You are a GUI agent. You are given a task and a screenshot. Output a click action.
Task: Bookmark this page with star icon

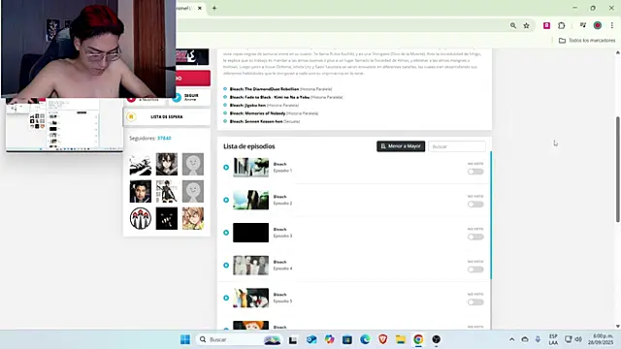pyautogui.click(x=526, y=25)
